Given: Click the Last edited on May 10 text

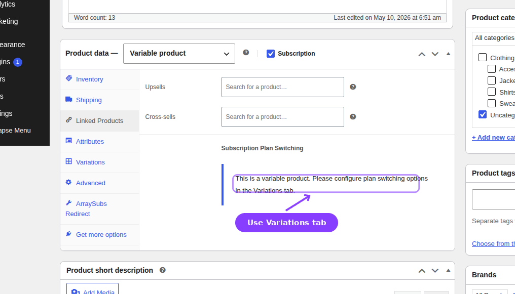Looking at the screenshot, I should point(387,18).
